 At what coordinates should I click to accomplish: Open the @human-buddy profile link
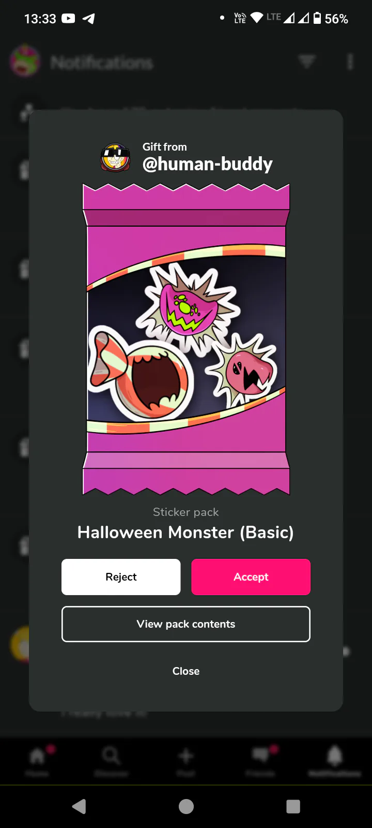pyautogui.click(x=208, y=164)
